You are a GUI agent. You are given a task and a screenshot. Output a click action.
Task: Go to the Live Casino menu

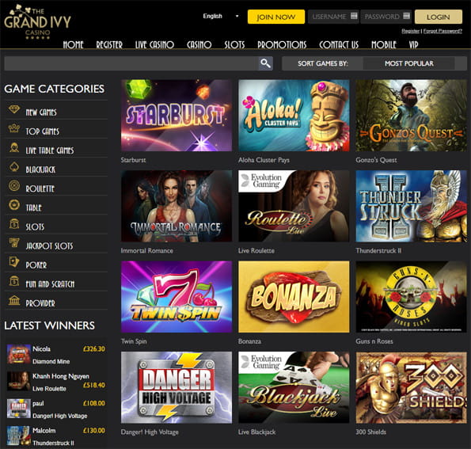point(154,45)
